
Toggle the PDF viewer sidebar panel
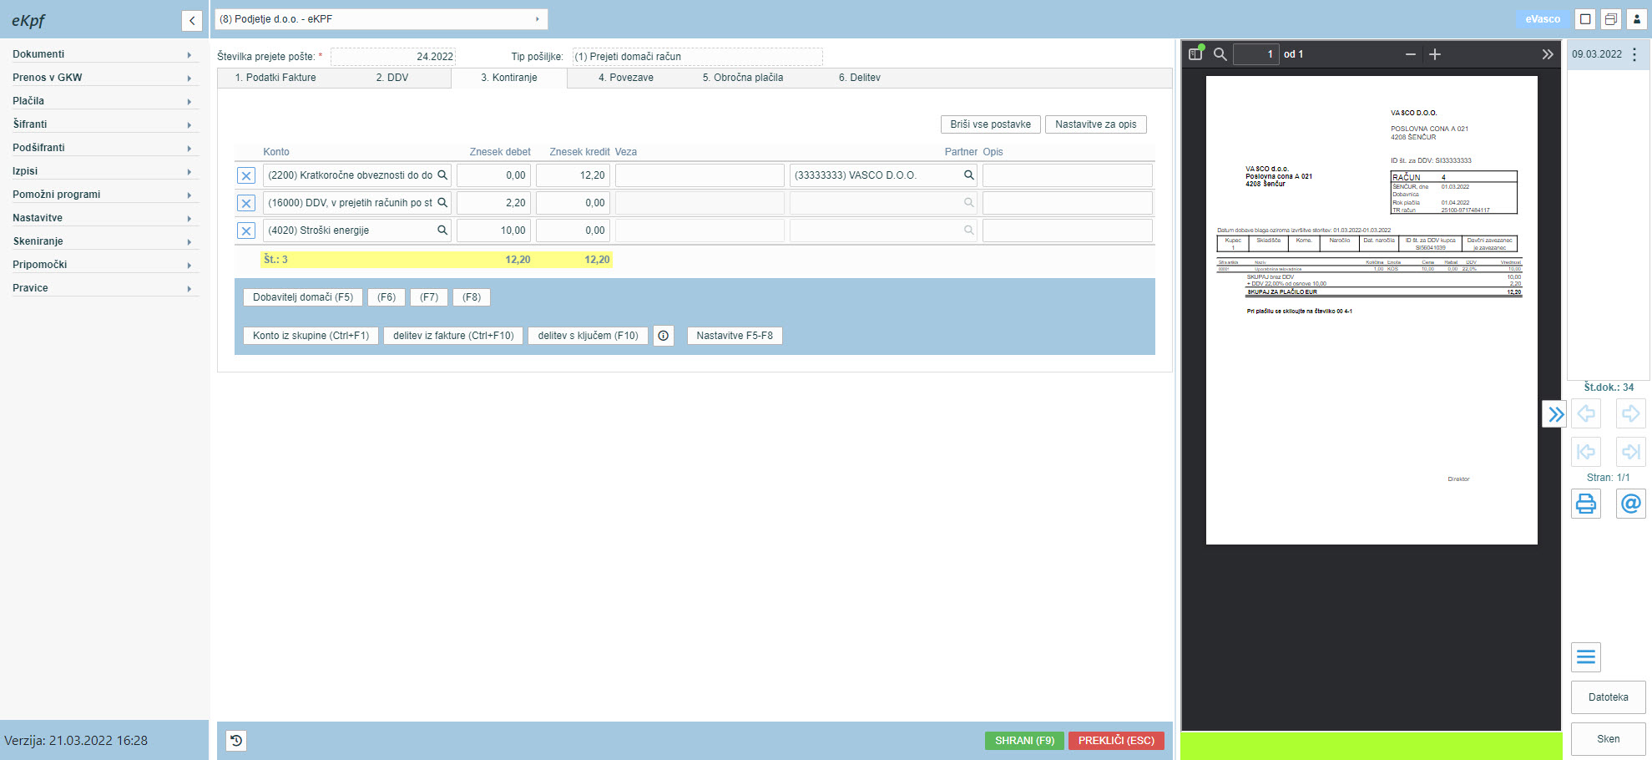tap(1195, 54)
